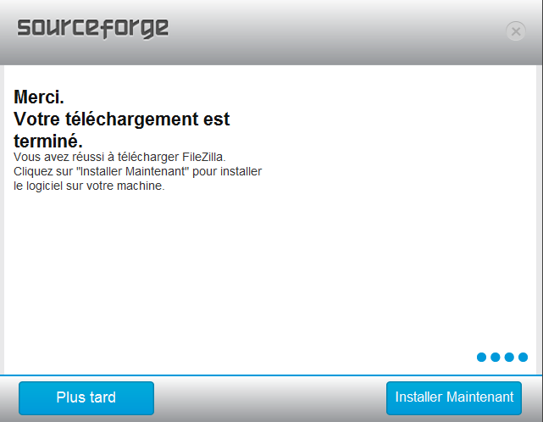543x422 pixels.
Task: Click "le logiciel sur votre machine." text
Action: point(89,186)
